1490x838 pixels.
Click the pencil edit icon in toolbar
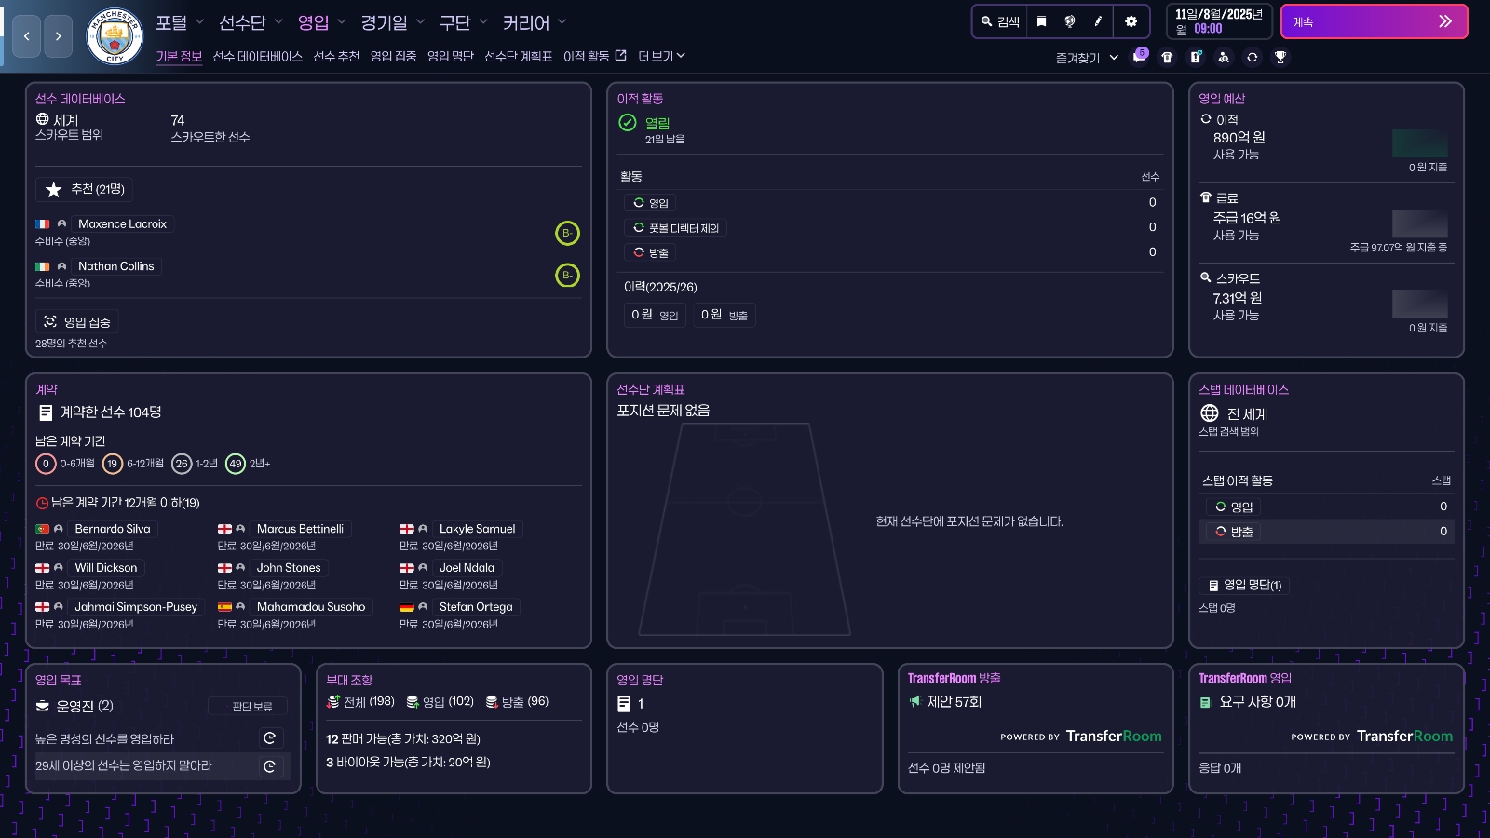[1099, 21]
